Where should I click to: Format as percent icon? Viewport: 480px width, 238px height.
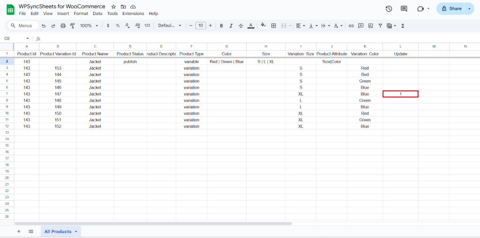click(x=118, y=26)
